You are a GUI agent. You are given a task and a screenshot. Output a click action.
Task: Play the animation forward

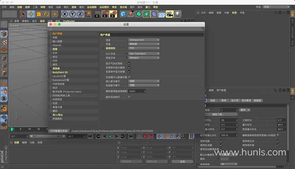coord(110,136)
